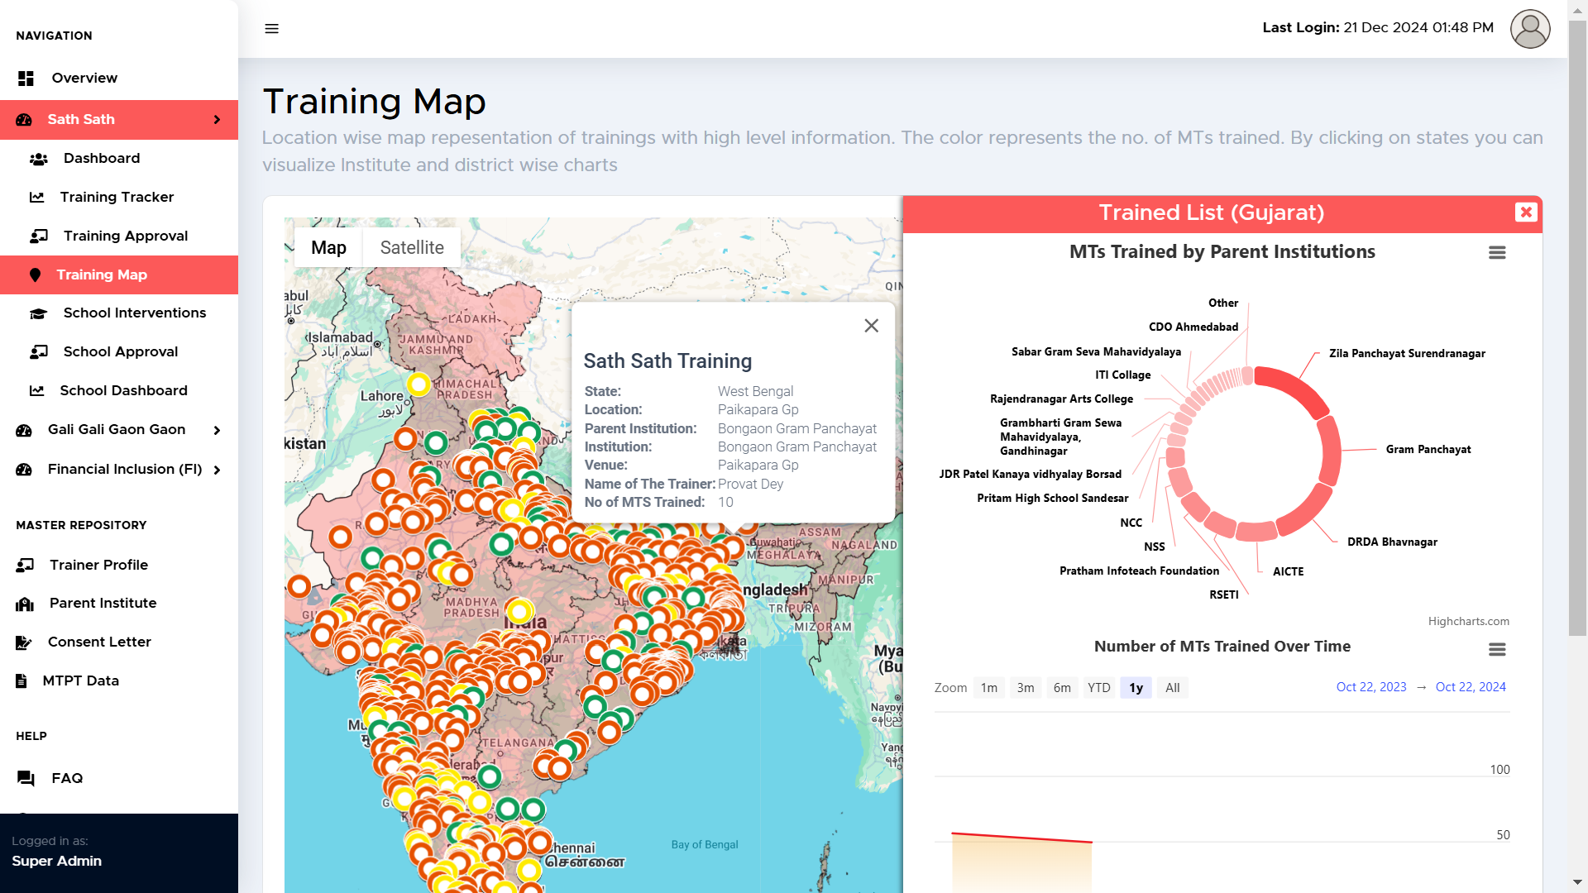Image resolution: width=1588 pixels, height=893 pixels.
Task: Click the School Approval presenter icon
Action: [39, 352]
